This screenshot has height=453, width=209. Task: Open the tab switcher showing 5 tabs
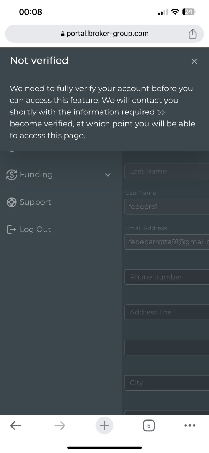click(x=149, y=425)
